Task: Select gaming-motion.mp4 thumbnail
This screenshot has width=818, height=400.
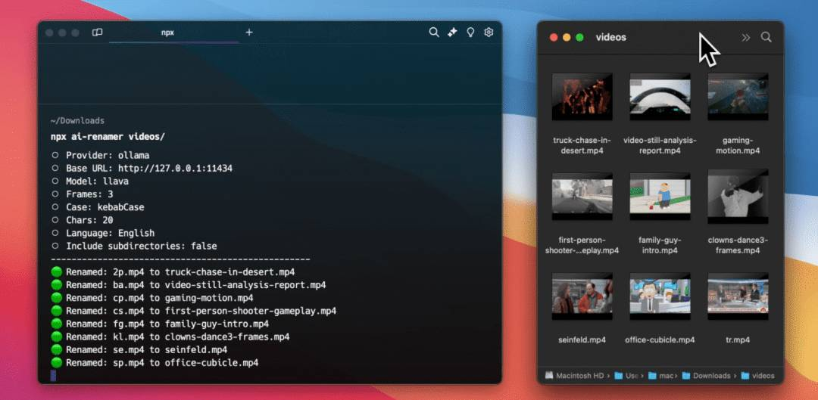Action: (x=738, y=96)
